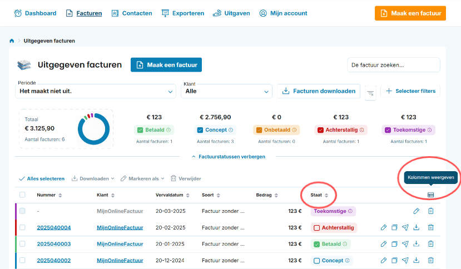Open MijnOnlineFactuur client link for 2025040003
This screenshot has height=269, width=461.
[x=120, y=244]
